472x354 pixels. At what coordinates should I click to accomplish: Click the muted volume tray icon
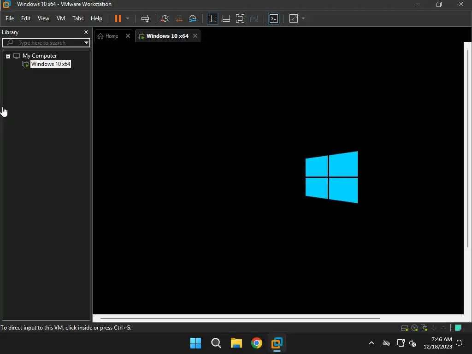click(413, 343)
